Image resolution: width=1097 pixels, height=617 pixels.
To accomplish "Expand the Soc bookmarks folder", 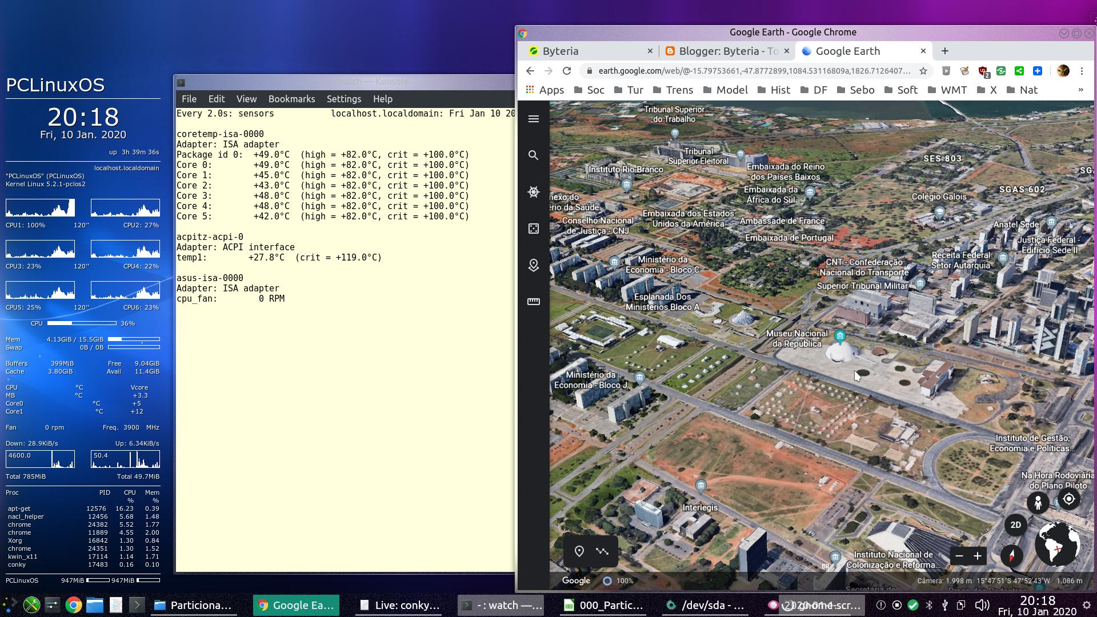I will coord(589,90).
